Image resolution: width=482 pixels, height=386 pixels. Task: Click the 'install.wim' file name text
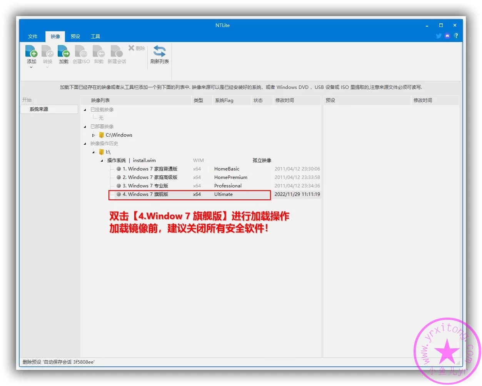(x=144, y=160)
